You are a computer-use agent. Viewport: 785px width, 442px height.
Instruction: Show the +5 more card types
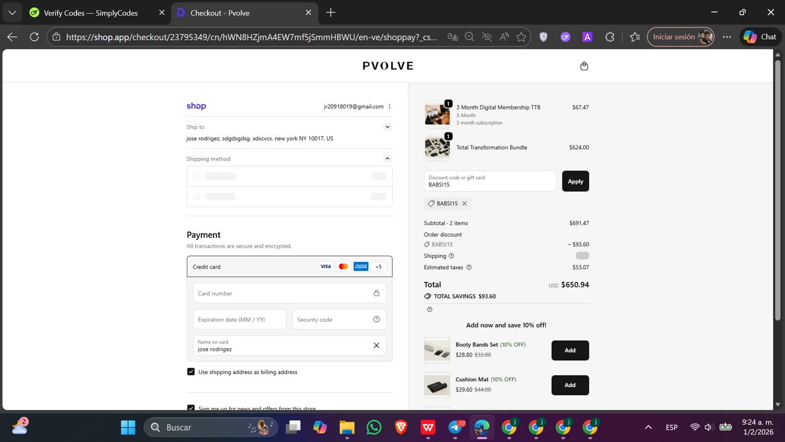click(x=378, y=267)
